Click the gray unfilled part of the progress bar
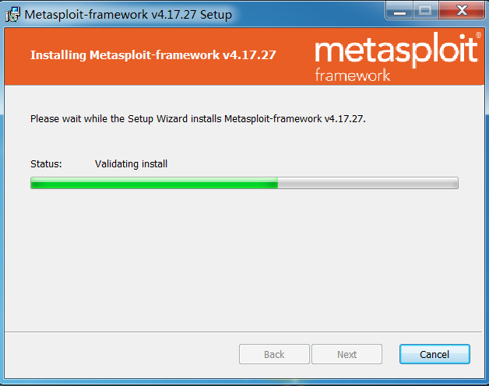489x386 pixels. (368, 183)
